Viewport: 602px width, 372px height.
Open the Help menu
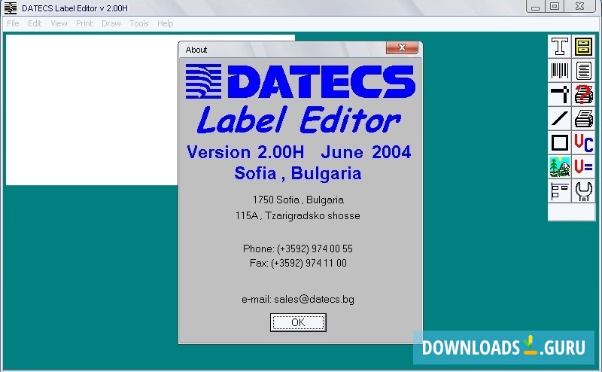[x=165, y=23]
